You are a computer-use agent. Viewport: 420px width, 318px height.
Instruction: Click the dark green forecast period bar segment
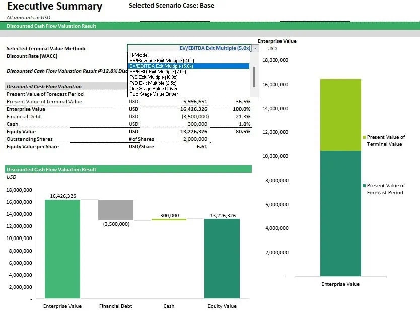point(340,214)
